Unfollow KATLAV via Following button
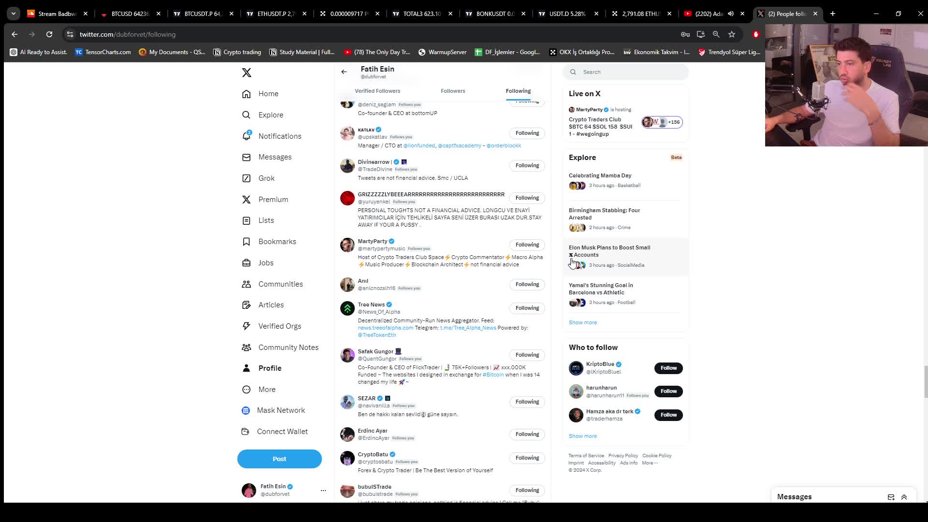The width and height of the screenshot is (928, 522). click(x=527, y=133)
